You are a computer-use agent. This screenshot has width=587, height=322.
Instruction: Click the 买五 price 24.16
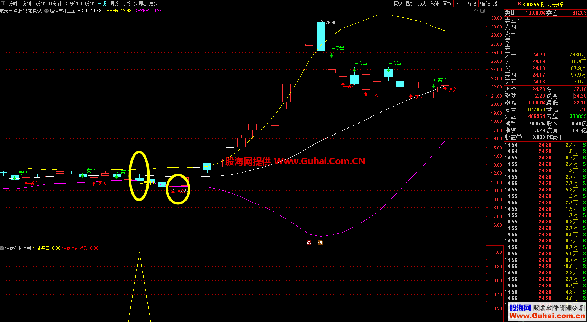click(x=539, y=82)
